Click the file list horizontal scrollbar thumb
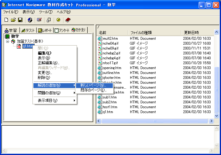 coord(155,121)
